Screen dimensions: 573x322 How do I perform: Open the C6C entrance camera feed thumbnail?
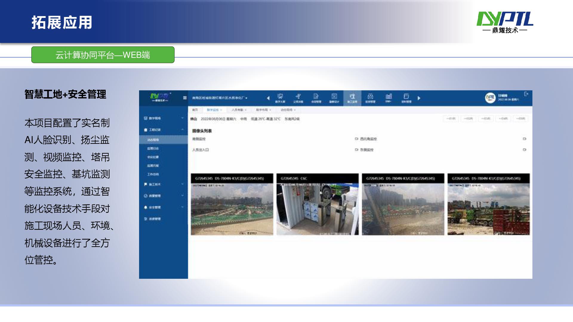click(318, 209)
